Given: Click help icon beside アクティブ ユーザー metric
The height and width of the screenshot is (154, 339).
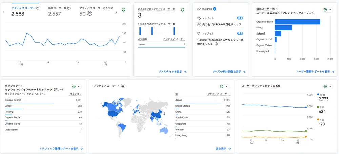Looking at the screenshot, I should pos(38,8).
